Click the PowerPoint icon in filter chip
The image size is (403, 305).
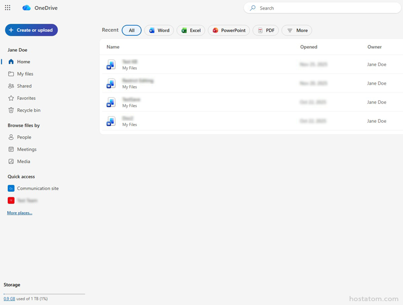(215, 30)
